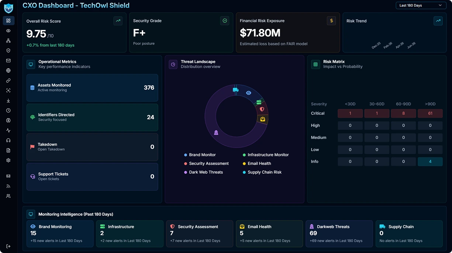Open the network hierarchy icon in sidebar
Image resolution: width=452 pixels, height=253 pixels.
coord(8,41)
